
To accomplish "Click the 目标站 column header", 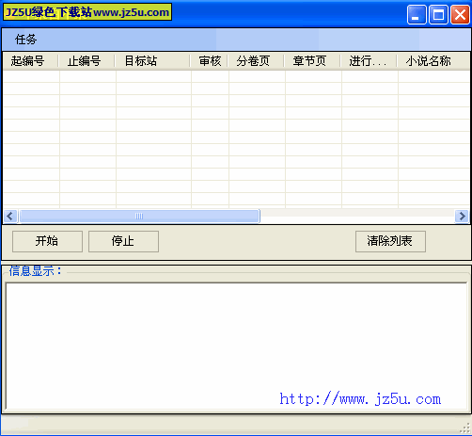I will click(x=152, y=61).
